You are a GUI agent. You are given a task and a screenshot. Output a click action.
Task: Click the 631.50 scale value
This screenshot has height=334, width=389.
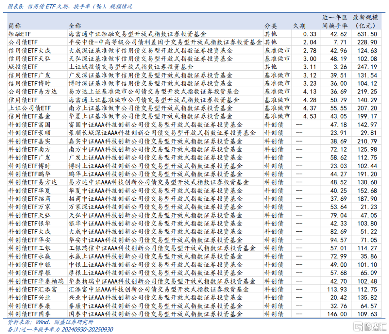click(368, 34)
